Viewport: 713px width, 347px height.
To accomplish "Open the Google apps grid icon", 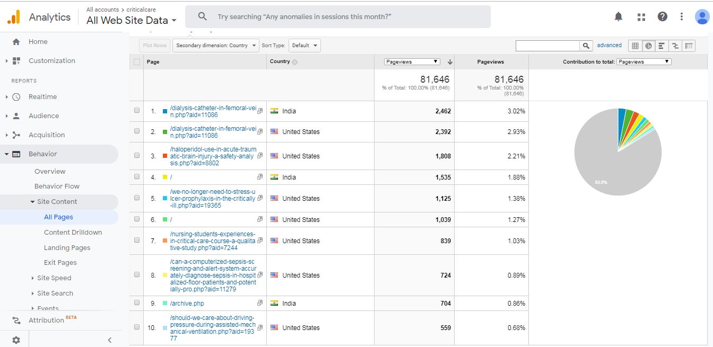I will tap(641, 17).
